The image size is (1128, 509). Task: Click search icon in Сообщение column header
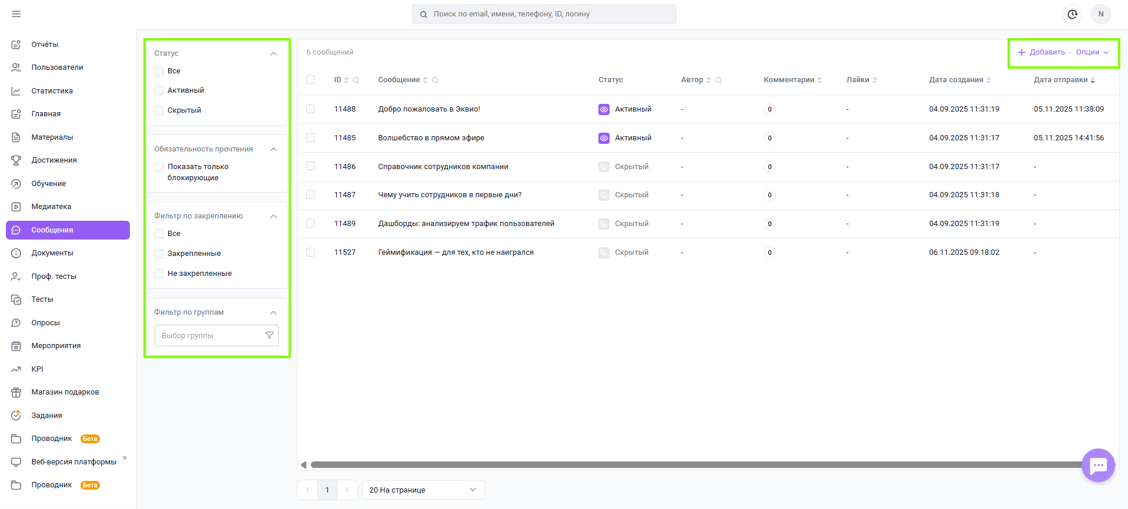point(436,80)
